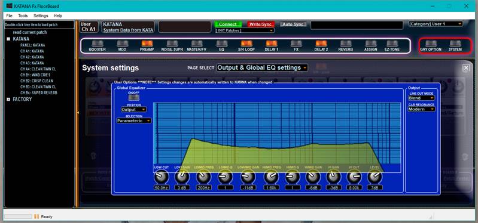478x223 pixels.
Task: Open the EZ-TONE section button
Action: (x=392, y=44)
